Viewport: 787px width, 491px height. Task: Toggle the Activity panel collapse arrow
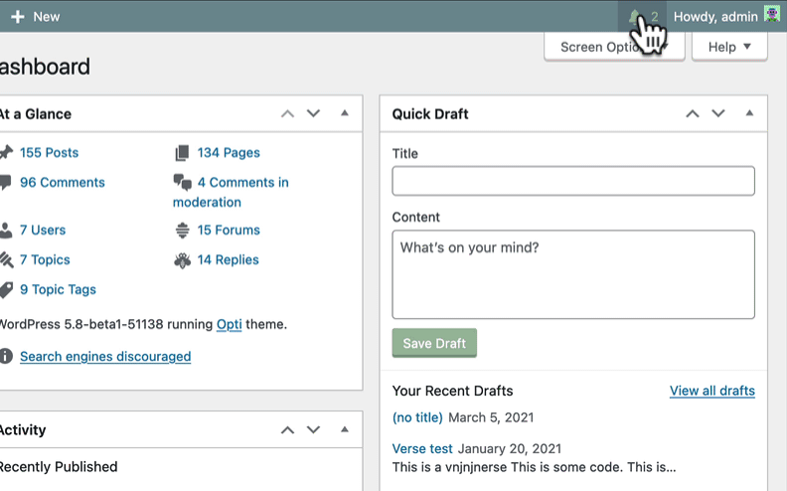[x=345, y=429]
